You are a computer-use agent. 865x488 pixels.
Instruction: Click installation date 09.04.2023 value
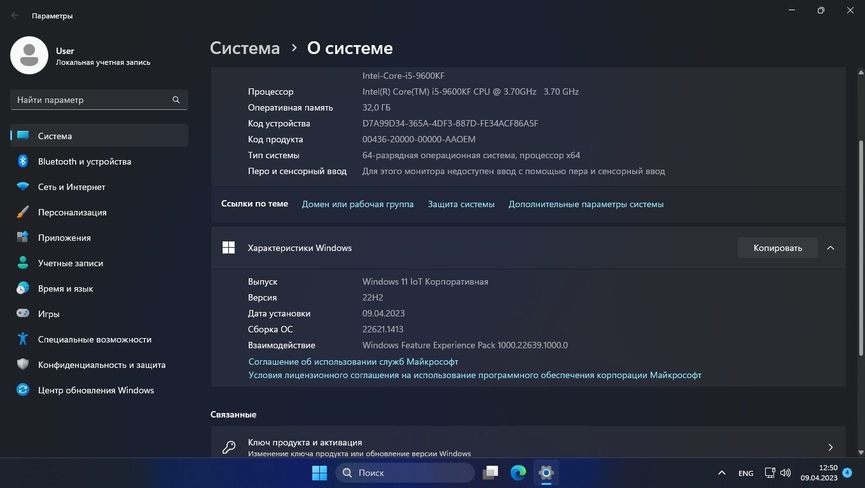(384, 313)
